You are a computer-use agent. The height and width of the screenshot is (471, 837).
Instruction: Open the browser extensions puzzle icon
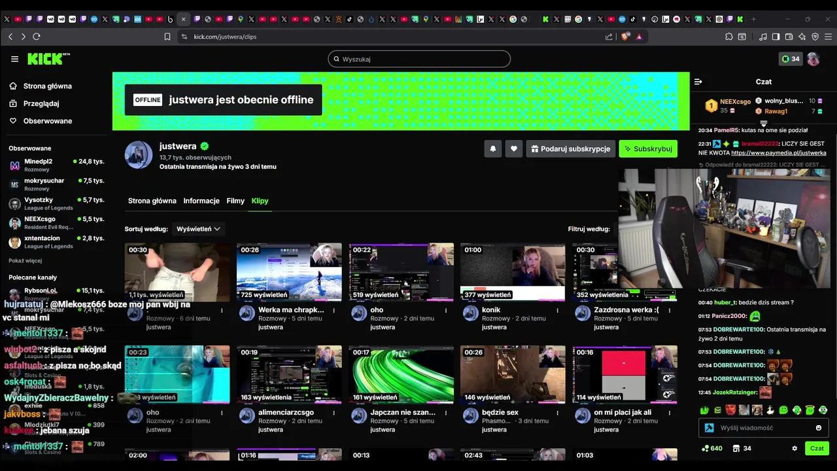(729, 37)
